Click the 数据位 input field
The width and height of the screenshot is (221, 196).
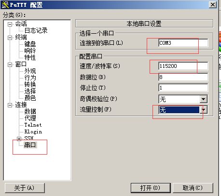[183, 77]
